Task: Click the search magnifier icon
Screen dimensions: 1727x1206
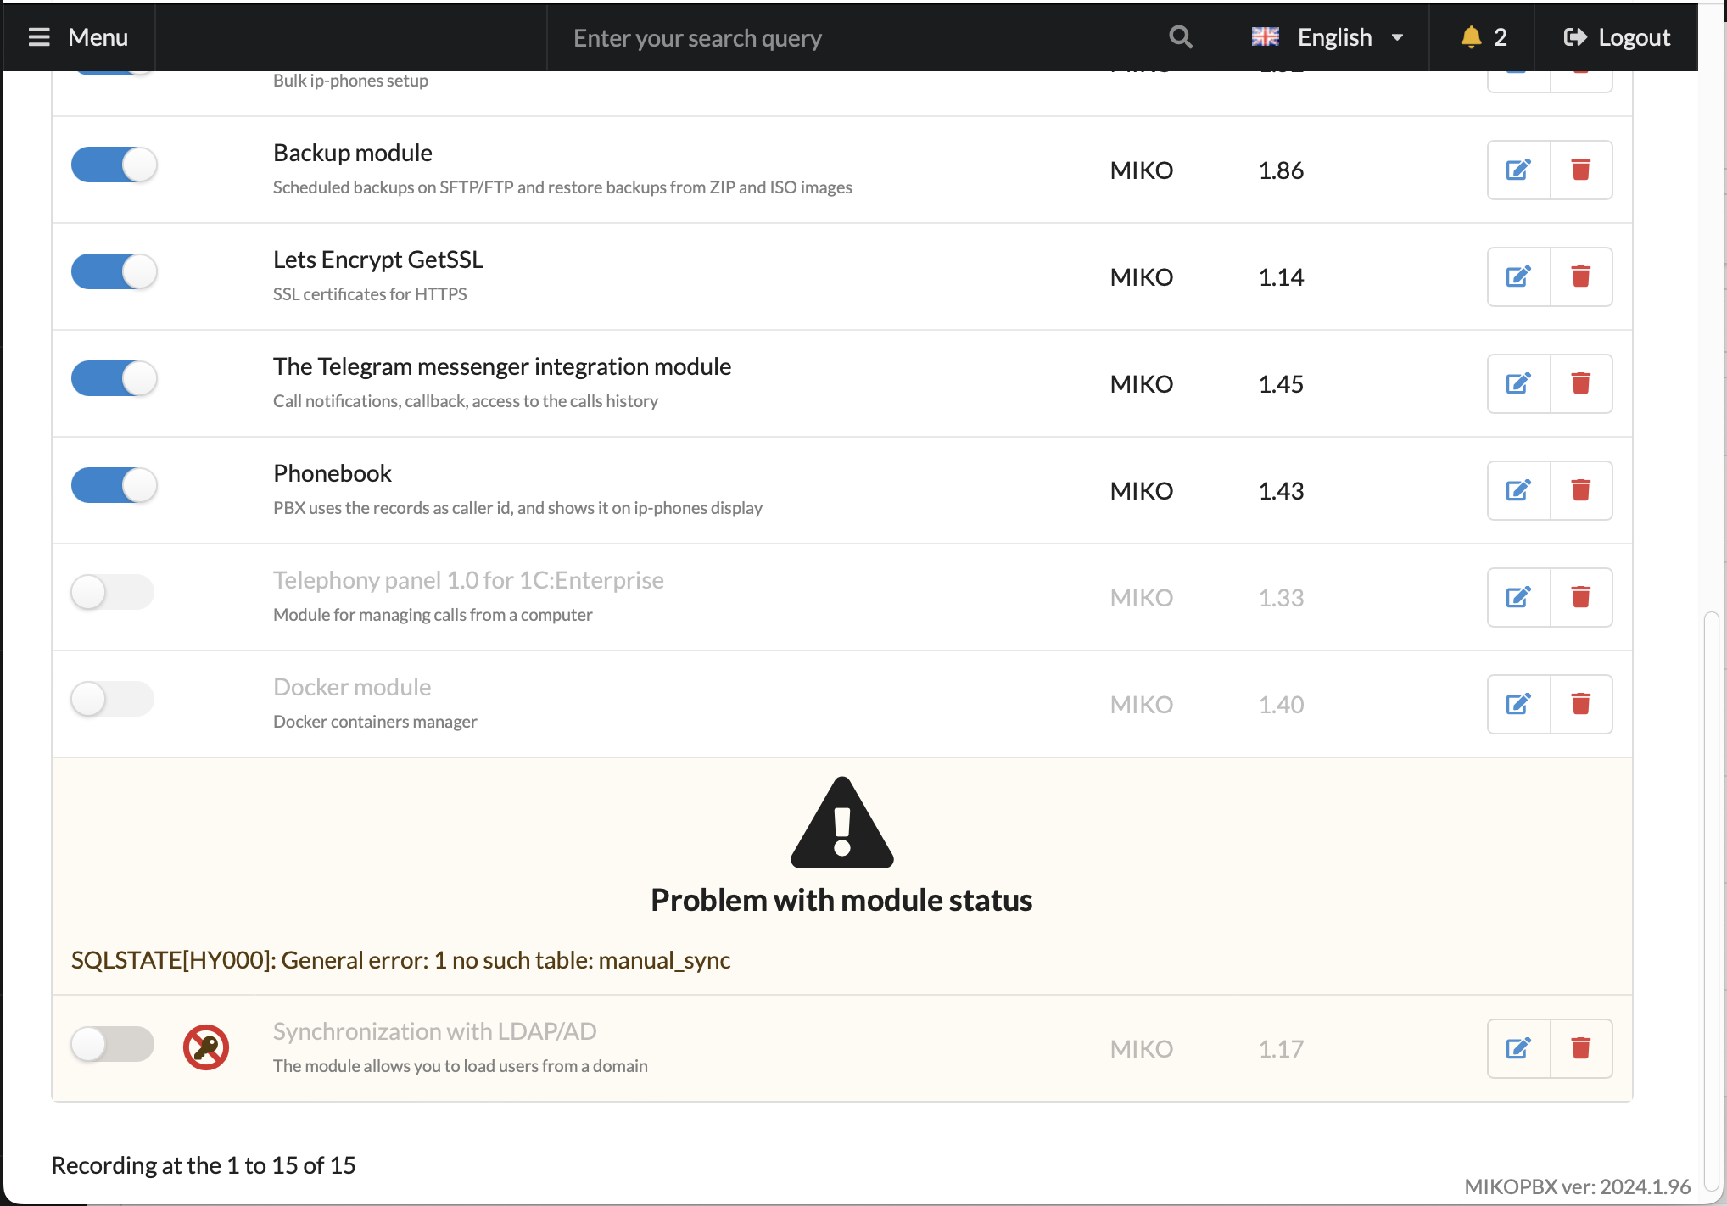Action: pyautogui.click(x=1180, y=37)
